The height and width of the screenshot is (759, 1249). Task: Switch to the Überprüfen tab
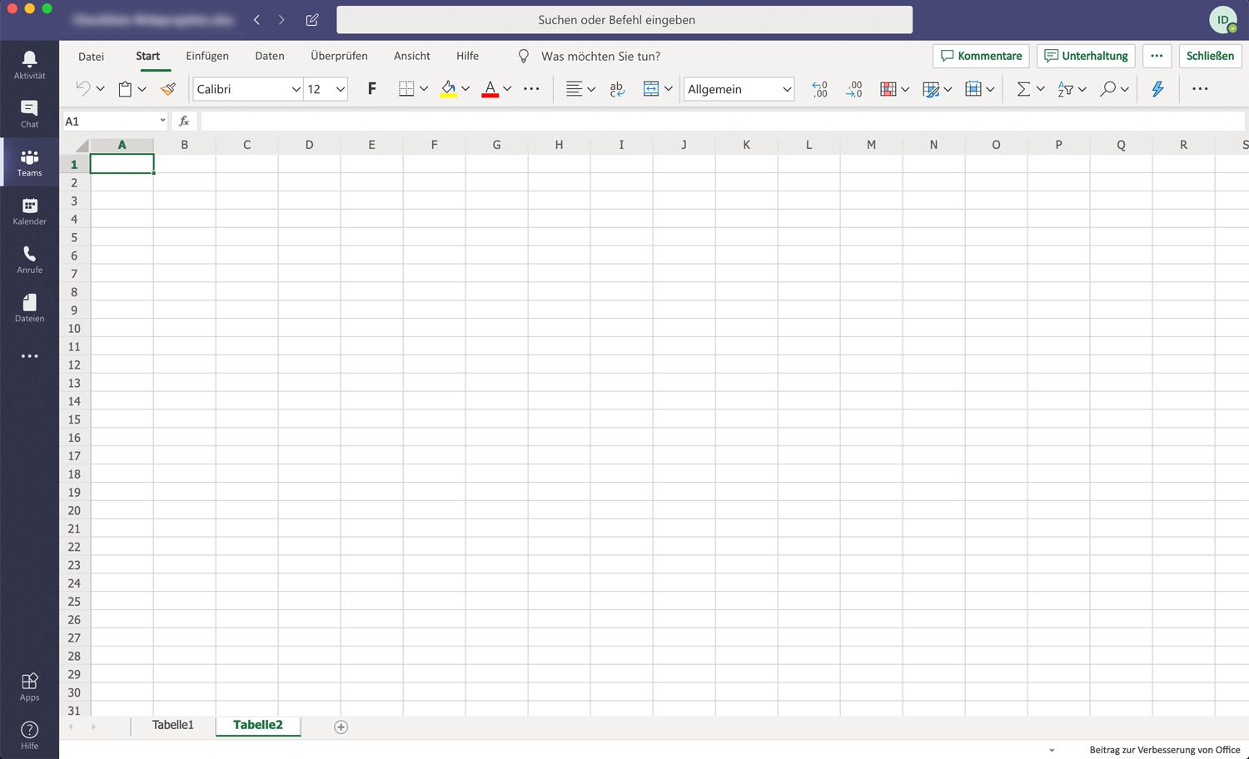tap(339, 56)
